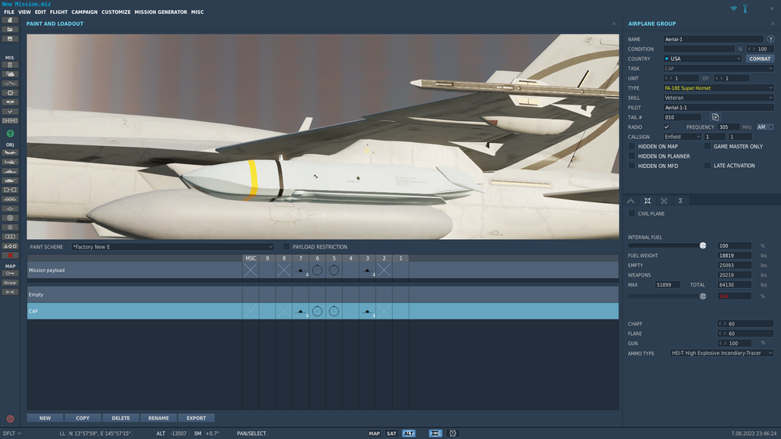Open the briefing clipboard icon
Viewport: 781px width, 439px height.
point(9,65)
